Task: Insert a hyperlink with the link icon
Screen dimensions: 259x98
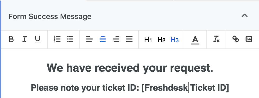Action: coord(236,39)
